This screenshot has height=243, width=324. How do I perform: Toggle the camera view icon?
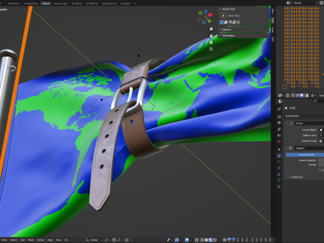point(211,42)
